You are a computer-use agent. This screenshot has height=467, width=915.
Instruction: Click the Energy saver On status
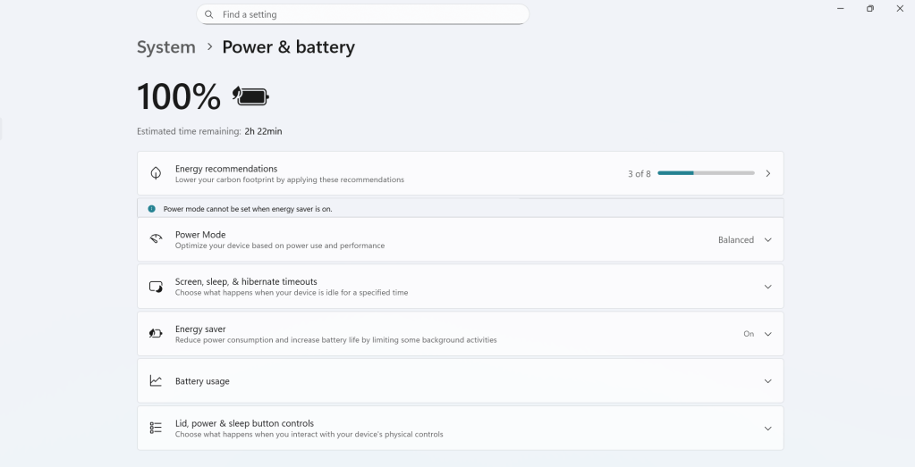749,334
